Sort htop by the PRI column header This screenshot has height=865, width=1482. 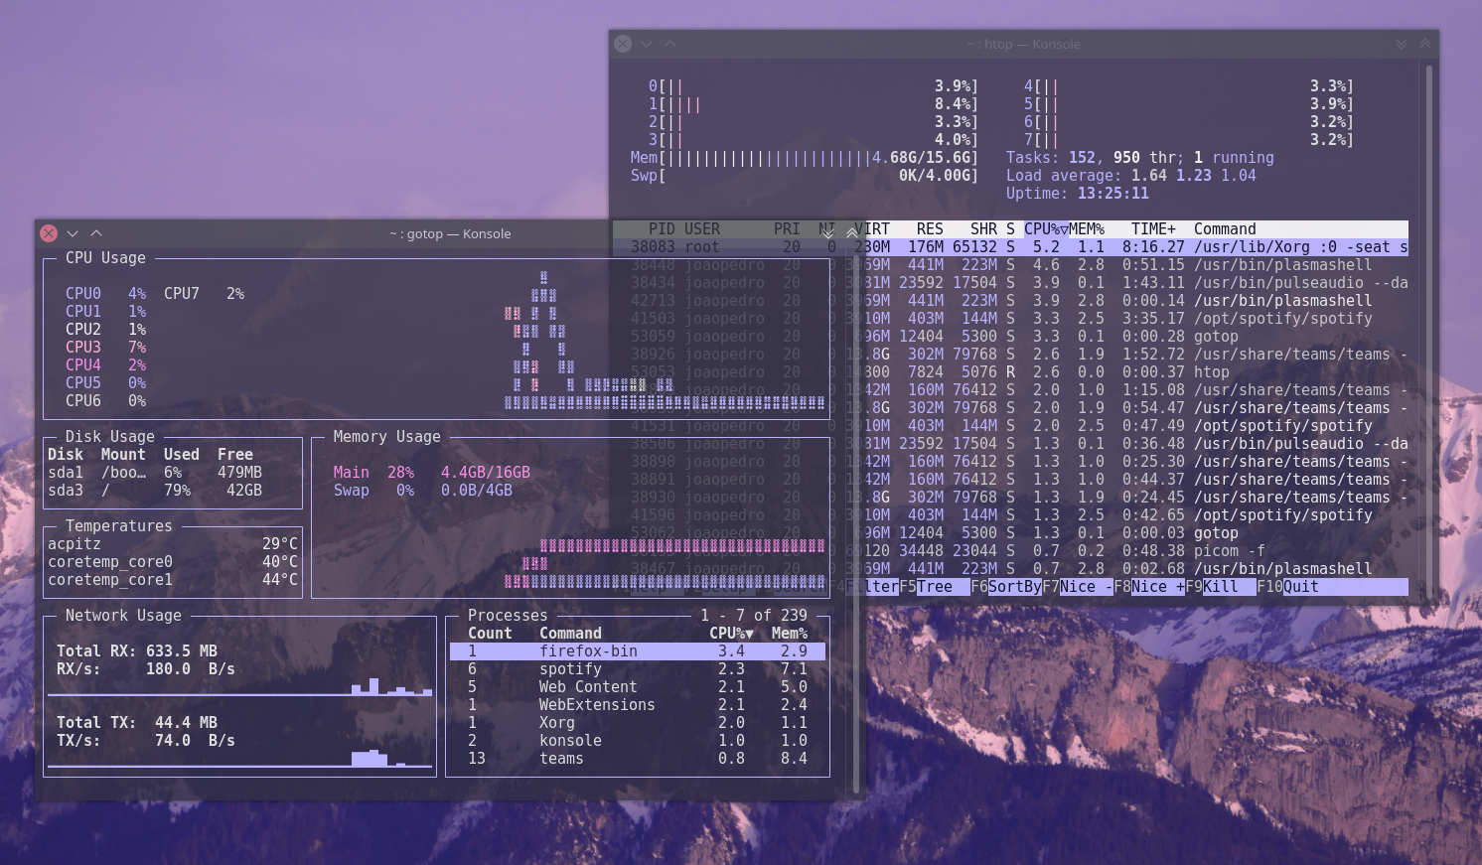point(787,229)
